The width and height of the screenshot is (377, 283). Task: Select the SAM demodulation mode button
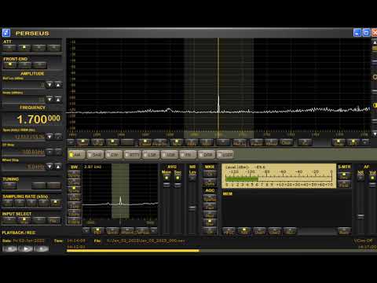tap(95, 155)
